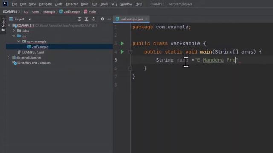273x153 pixels.
Task: Click varExample class breadcrumb
Action: 70,12
